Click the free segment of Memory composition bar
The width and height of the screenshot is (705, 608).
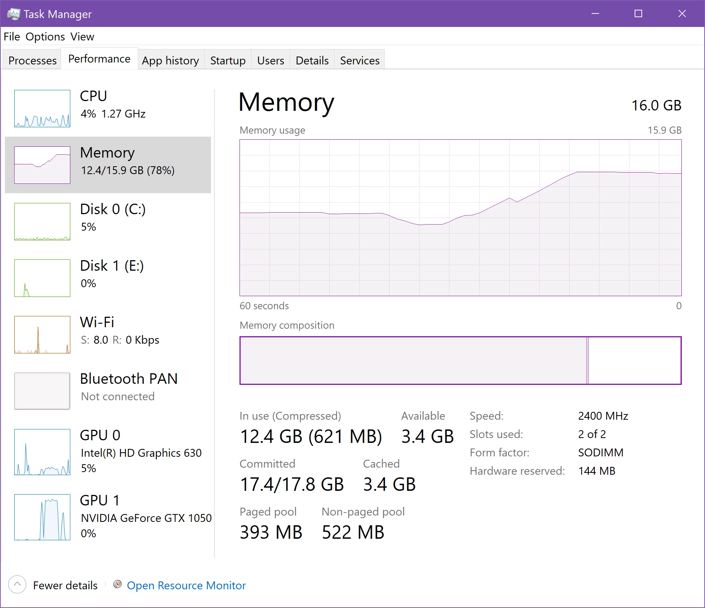pyautogui.click(x=635, y=361)
